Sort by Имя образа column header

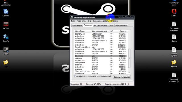pyautogui.click(x=82, y=31)
